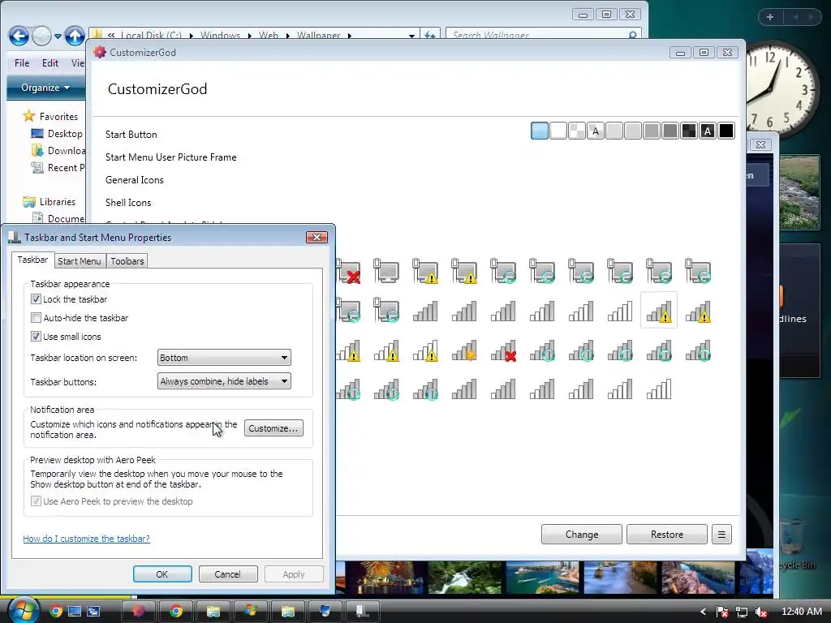Screen dimensions: 831x623
Task: Uncheck Use small icons checkbox
Action: [36, 337]
